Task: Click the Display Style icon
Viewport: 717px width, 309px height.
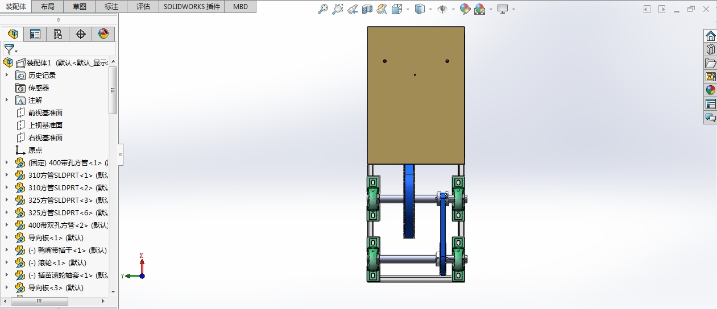Action: (420, 9)
